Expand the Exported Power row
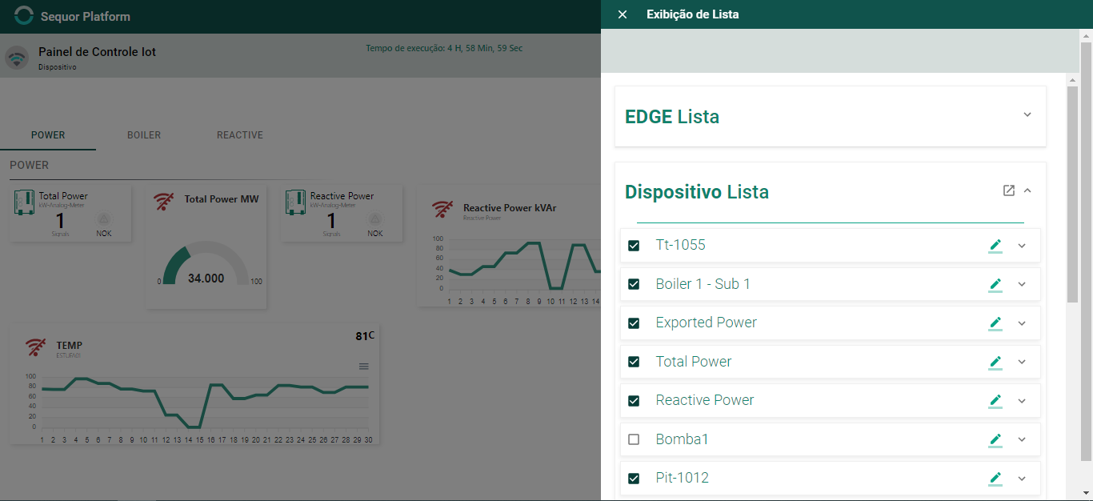This screenshot has height=501, width=1093. coord(1022,323)
